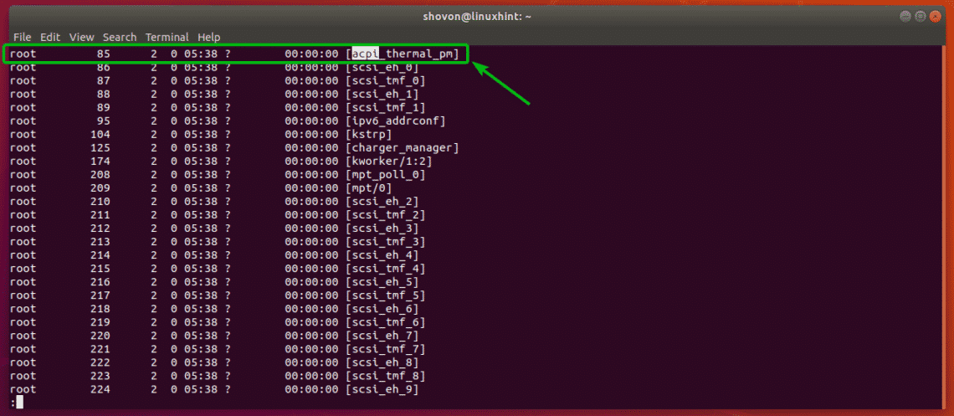Click the [scsi_tmf_2] process name
This screenshot has height=416, width=954.
coord(385,214)
